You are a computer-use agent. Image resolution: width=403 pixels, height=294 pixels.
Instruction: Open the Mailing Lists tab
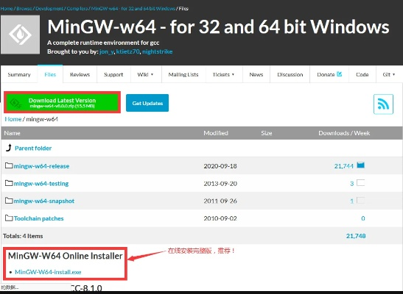pyautogui.click(x=183, y=74)
